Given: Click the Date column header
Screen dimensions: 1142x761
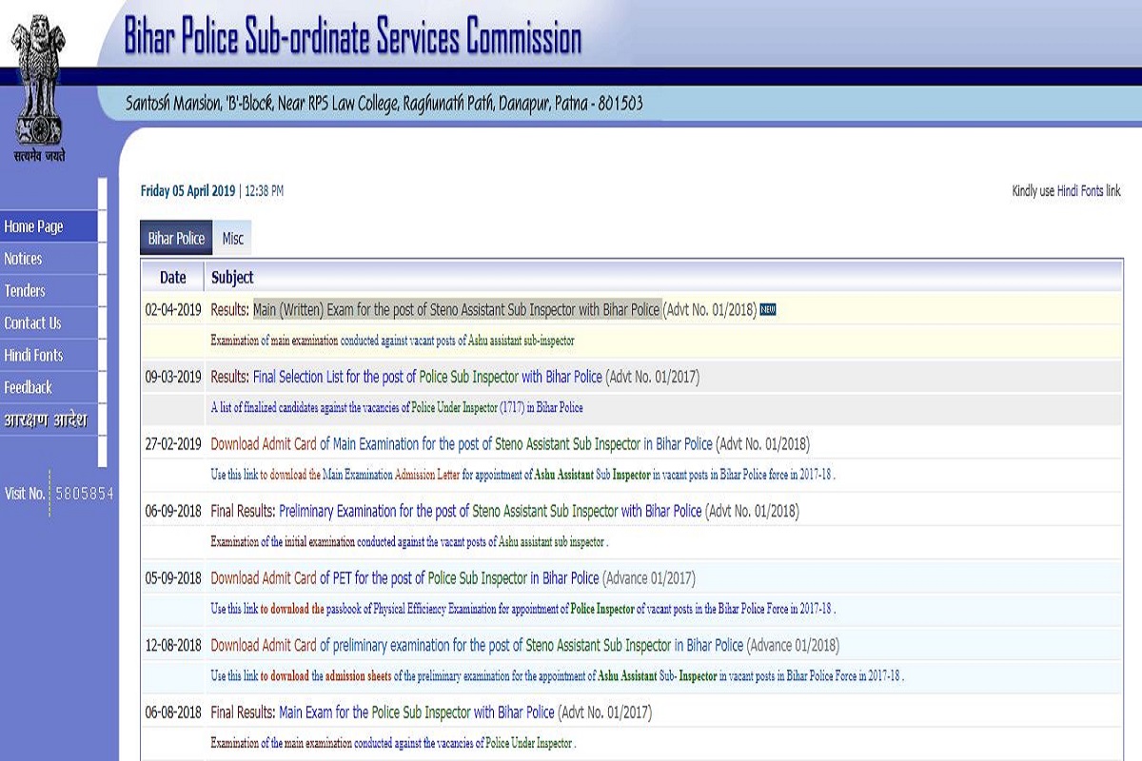Looking at the screenshot, I should pos(173,278).
